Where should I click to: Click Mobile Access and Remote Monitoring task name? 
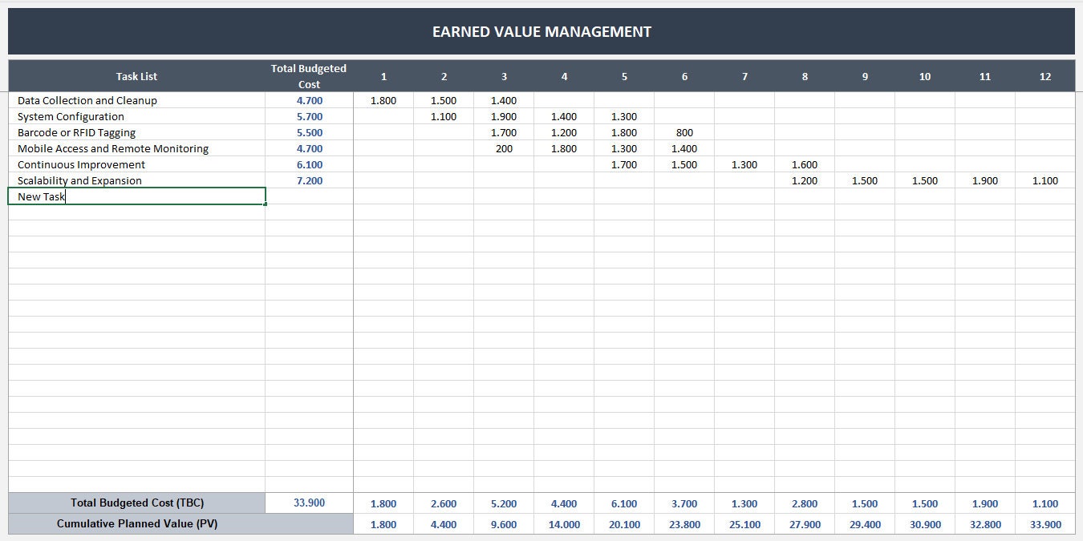point(112,148)
